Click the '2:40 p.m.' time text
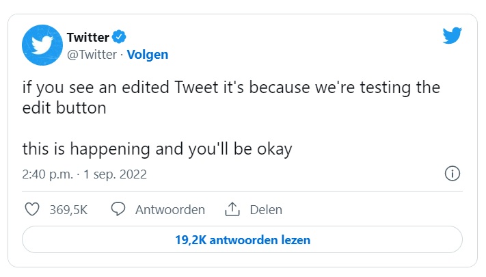 (x=47, y=174)
